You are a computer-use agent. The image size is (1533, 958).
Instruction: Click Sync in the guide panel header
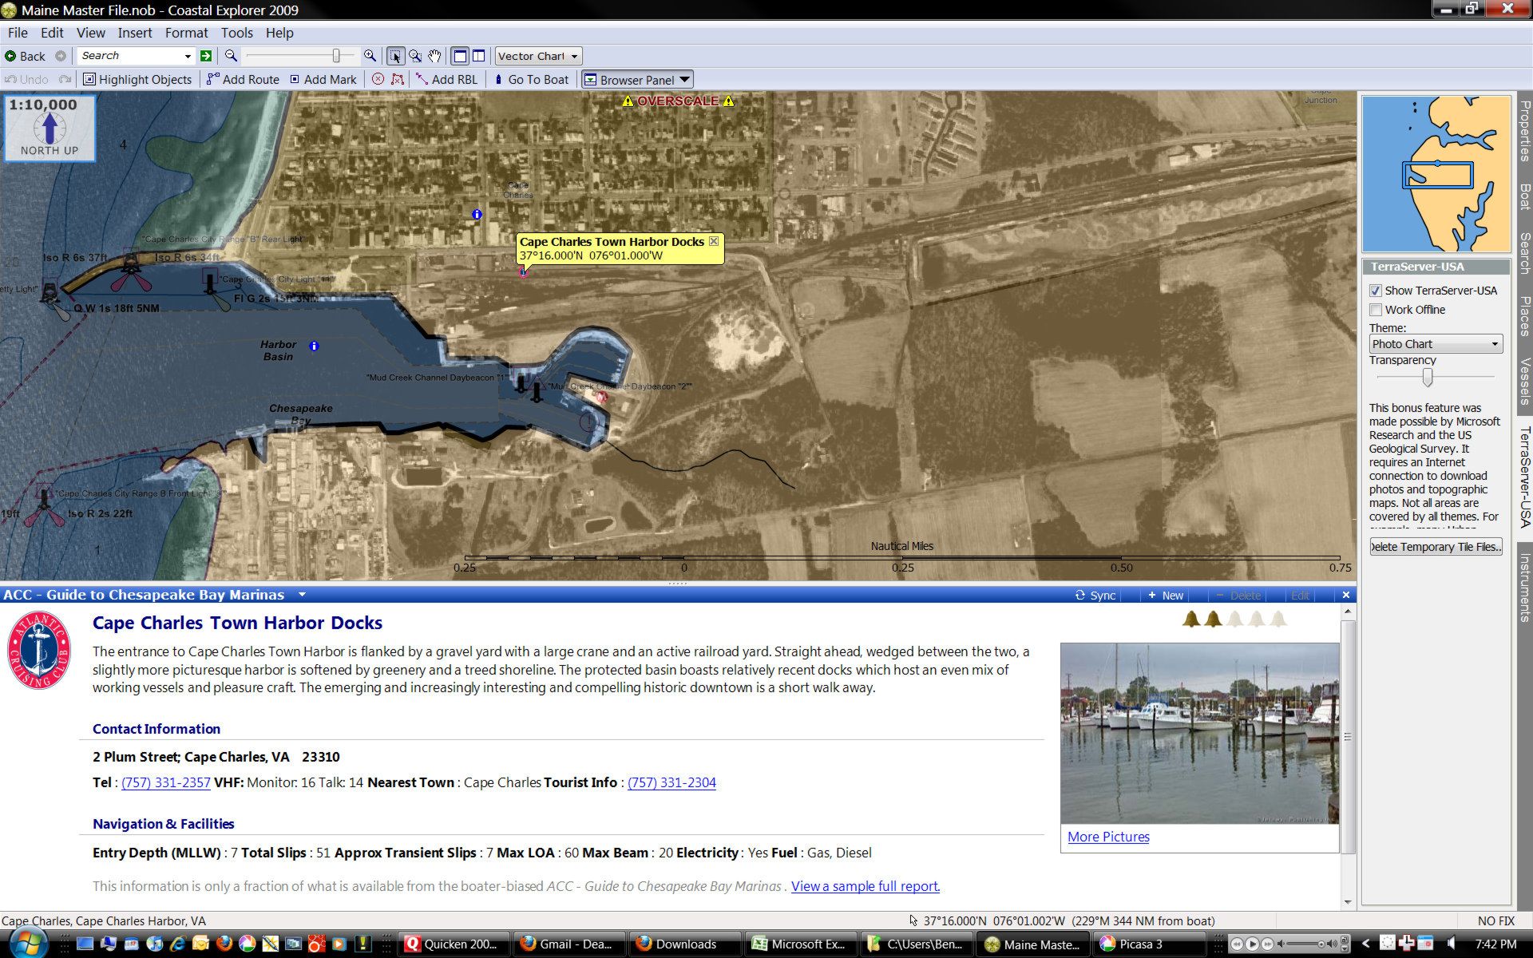pyautogui.click(x=1095, y=595)
